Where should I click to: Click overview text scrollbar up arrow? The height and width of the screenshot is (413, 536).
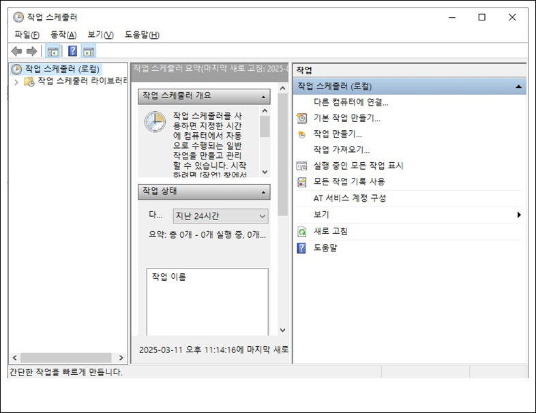(x=265, y=110)
